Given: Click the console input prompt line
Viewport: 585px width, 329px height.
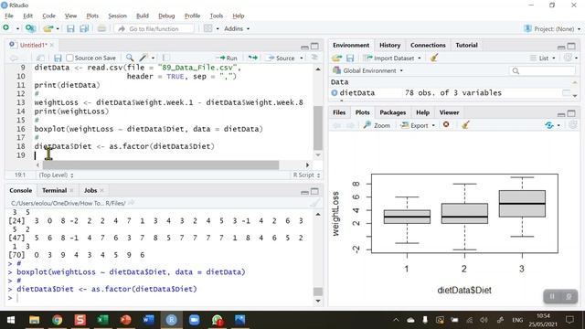Looking at the screenshot, I should click(161, 298).
